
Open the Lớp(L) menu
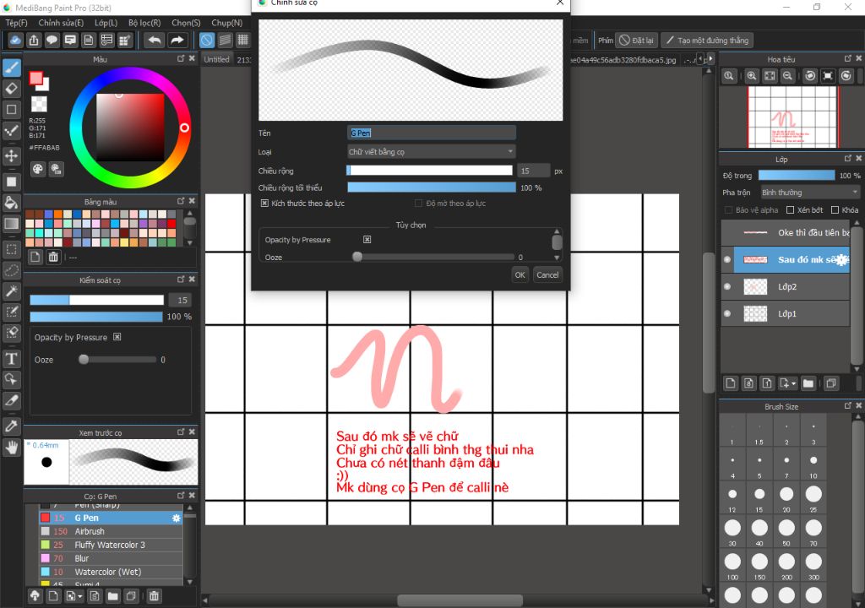(106, 23)
